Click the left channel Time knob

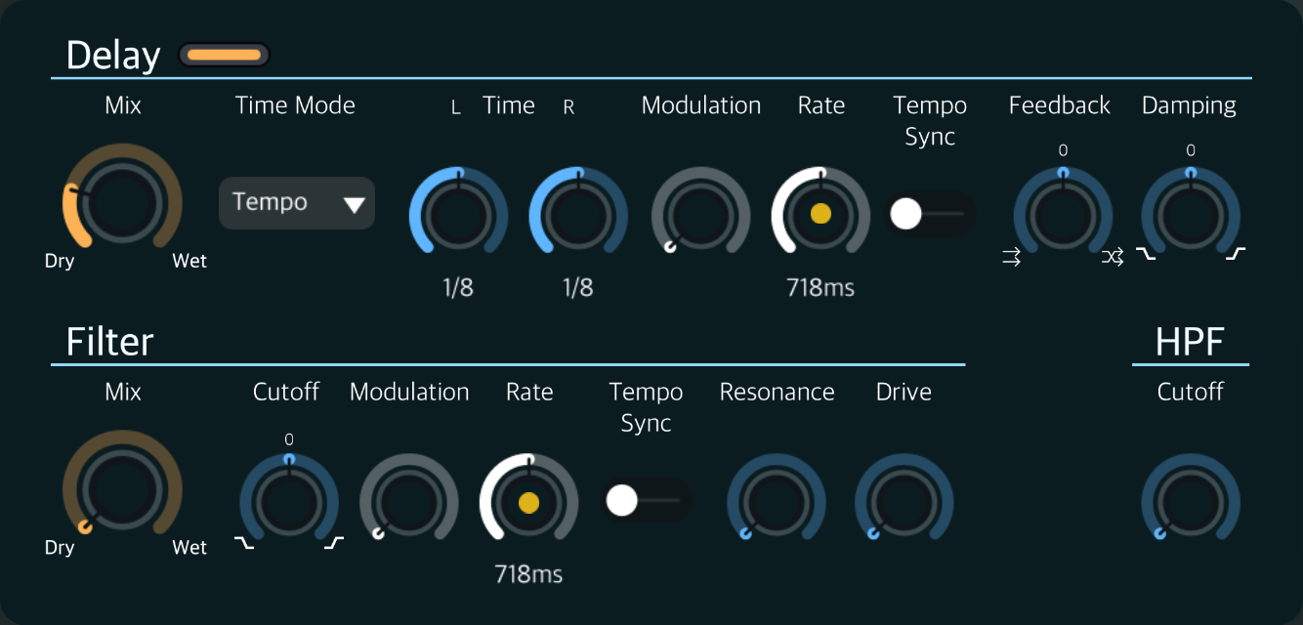tap(457, 215)
